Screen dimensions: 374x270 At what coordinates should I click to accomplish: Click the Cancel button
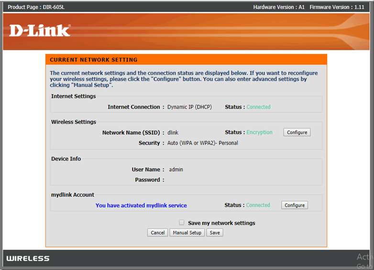[157, 233]
